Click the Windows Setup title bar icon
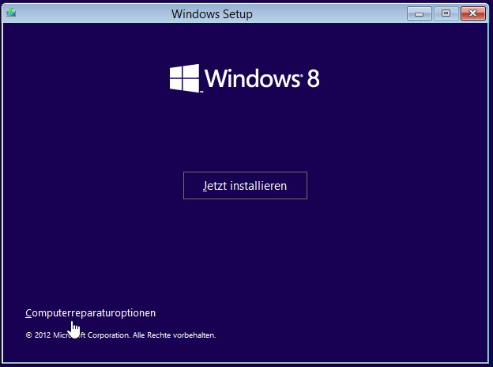The height and width of the screenshot is (367, 493). (11, 13)
